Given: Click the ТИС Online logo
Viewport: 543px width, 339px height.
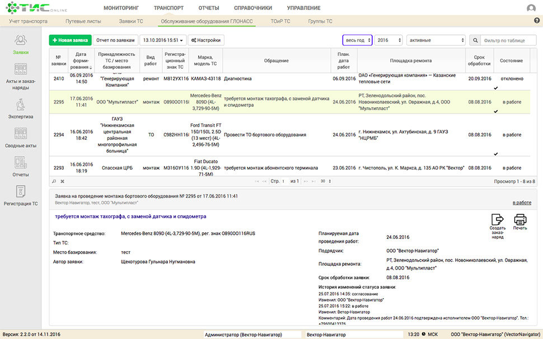Looking at the screenshot, I should 36,7.
